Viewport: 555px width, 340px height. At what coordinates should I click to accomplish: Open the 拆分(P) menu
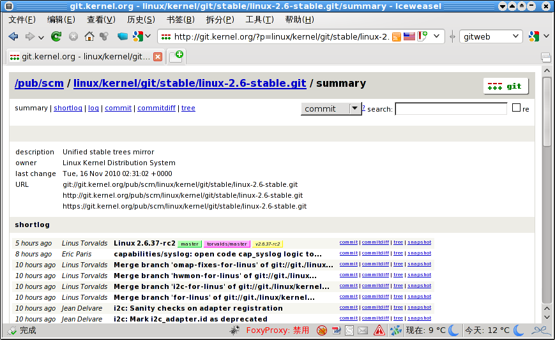coord(220,20)
